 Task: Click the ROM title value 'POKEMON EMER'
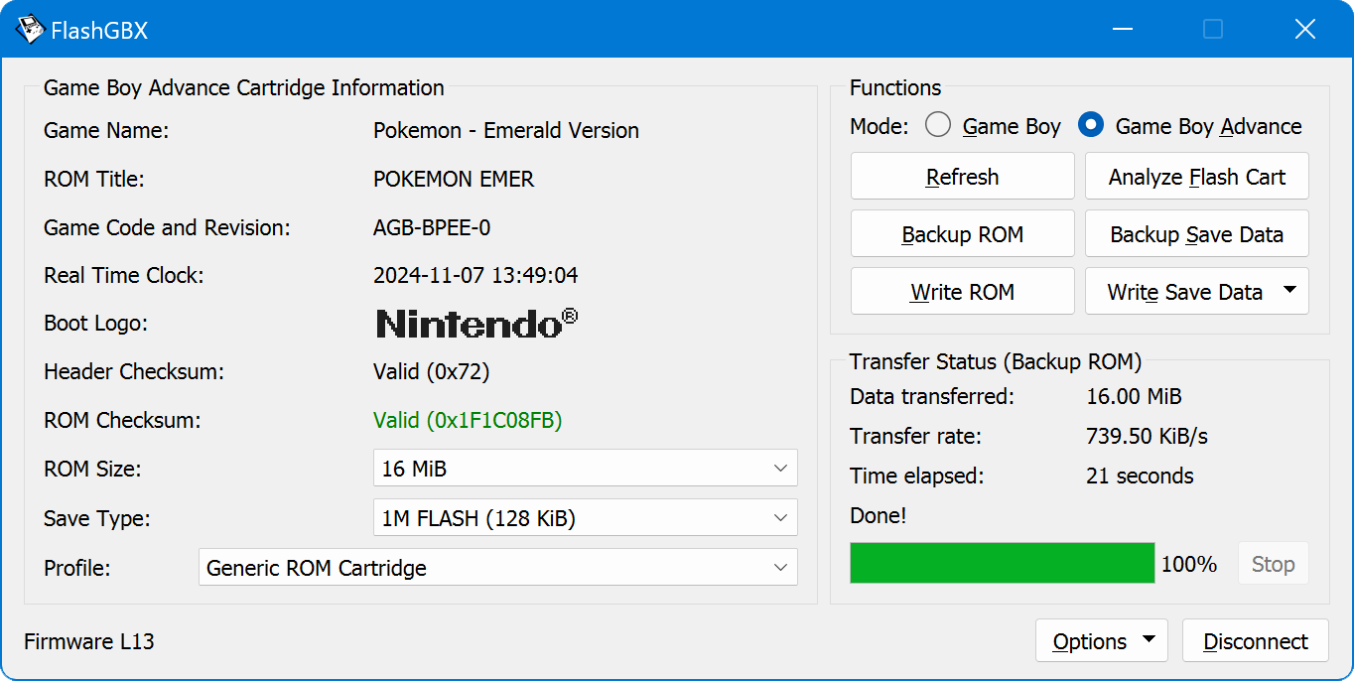[454, 179]
